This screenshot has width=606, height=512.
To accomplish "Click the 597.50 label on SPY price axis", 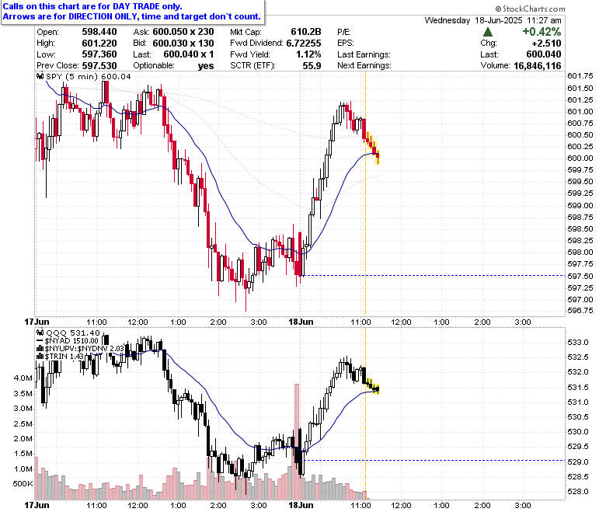I will [x=580, y=276].
